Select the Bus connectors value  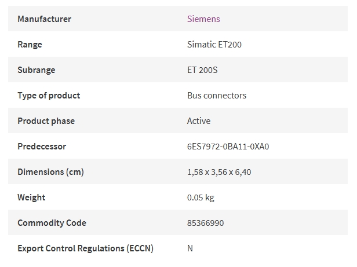point(217,96)
